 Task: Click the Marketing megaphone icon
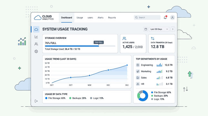(x=138, y=71)
